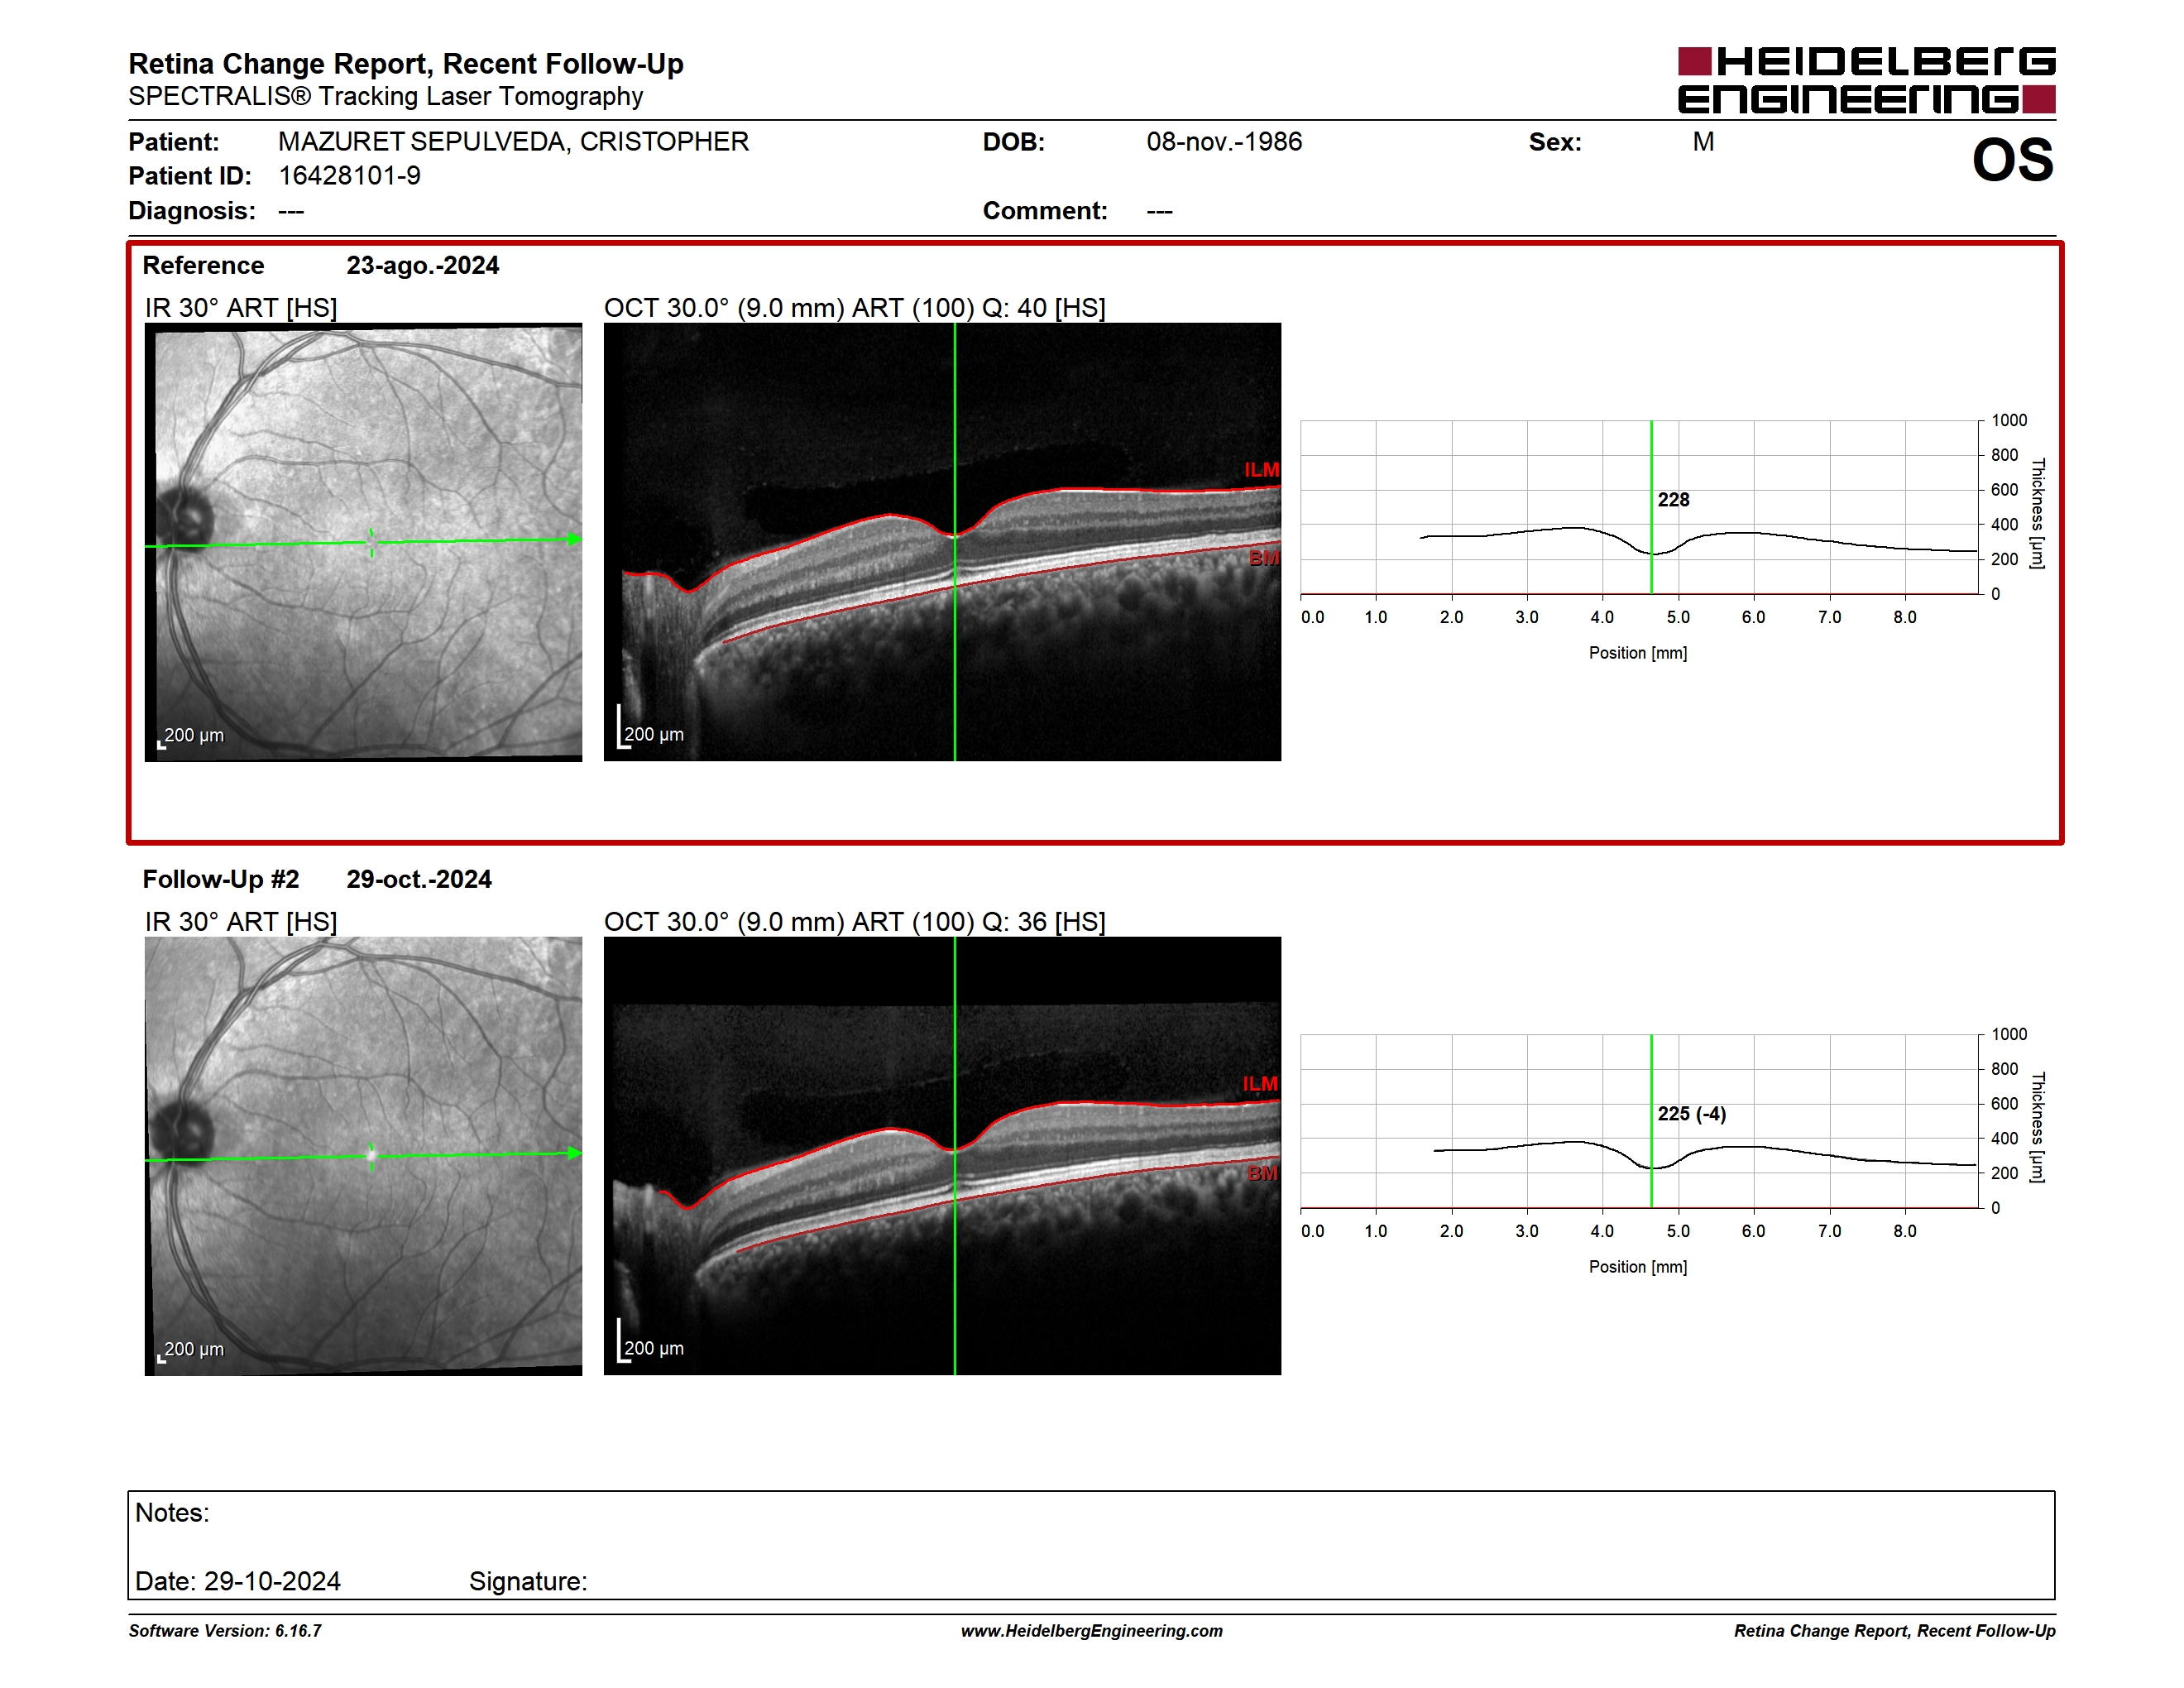
Task: Click the Reference OCT B-scan image
Action: (942, 542)
